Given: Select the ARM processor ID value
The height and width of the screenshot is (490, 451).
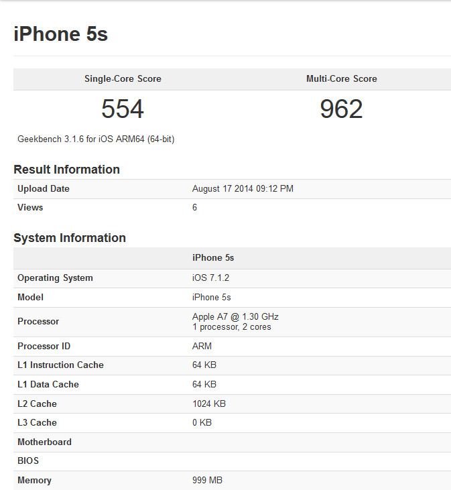Looking at the screenshot, I should click(x=202, y=347).
